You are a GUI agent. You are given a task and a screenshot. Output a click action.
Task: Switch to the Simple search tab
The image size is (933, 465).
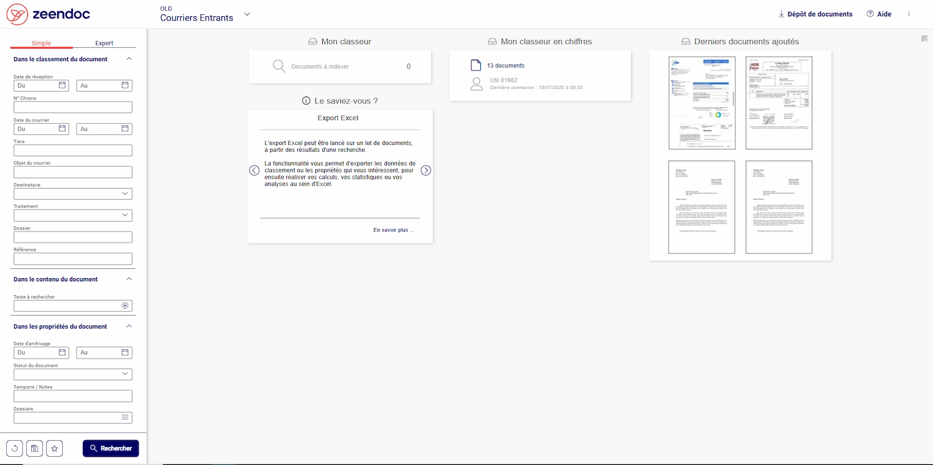coord(42,43)
